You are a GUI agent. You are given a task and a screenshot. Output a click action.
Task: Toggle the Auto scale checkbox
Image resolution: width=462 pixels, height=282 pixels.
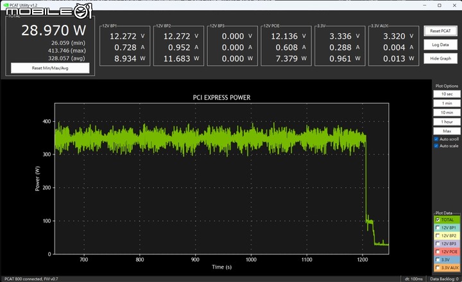[x=436, y=145]
